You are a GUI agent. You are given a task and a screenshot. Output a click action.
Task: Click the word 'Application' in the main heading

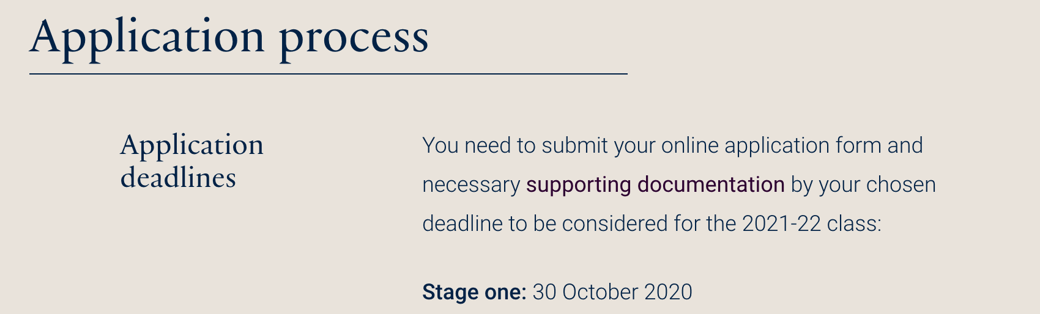click(x=147, y=37)
